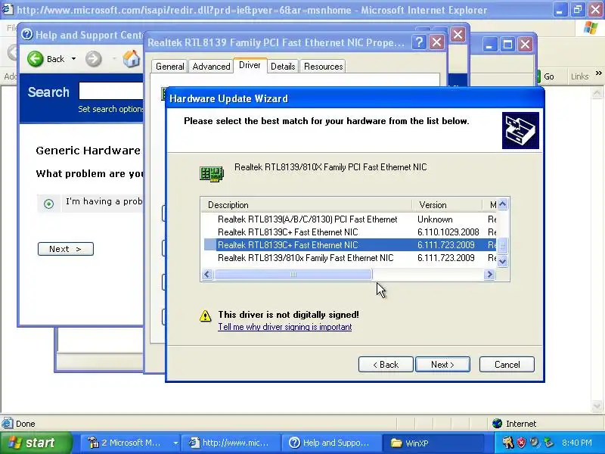Open Back history dropdown in Help and Support

[73, 59]
